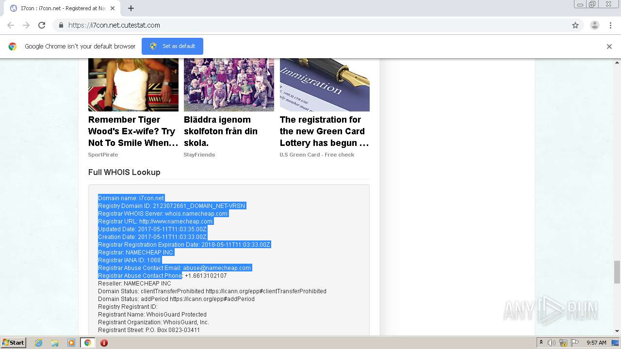Click the Chrome taskbar icon
621x349 pixels.
[x=87, y=343]
